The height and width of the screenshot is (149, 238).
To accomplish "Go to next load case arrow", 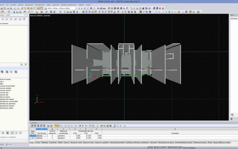I will 82,8.
